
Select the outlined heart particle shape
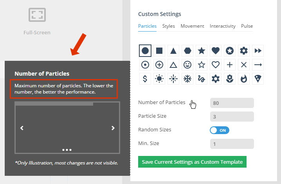click(216, 65)
